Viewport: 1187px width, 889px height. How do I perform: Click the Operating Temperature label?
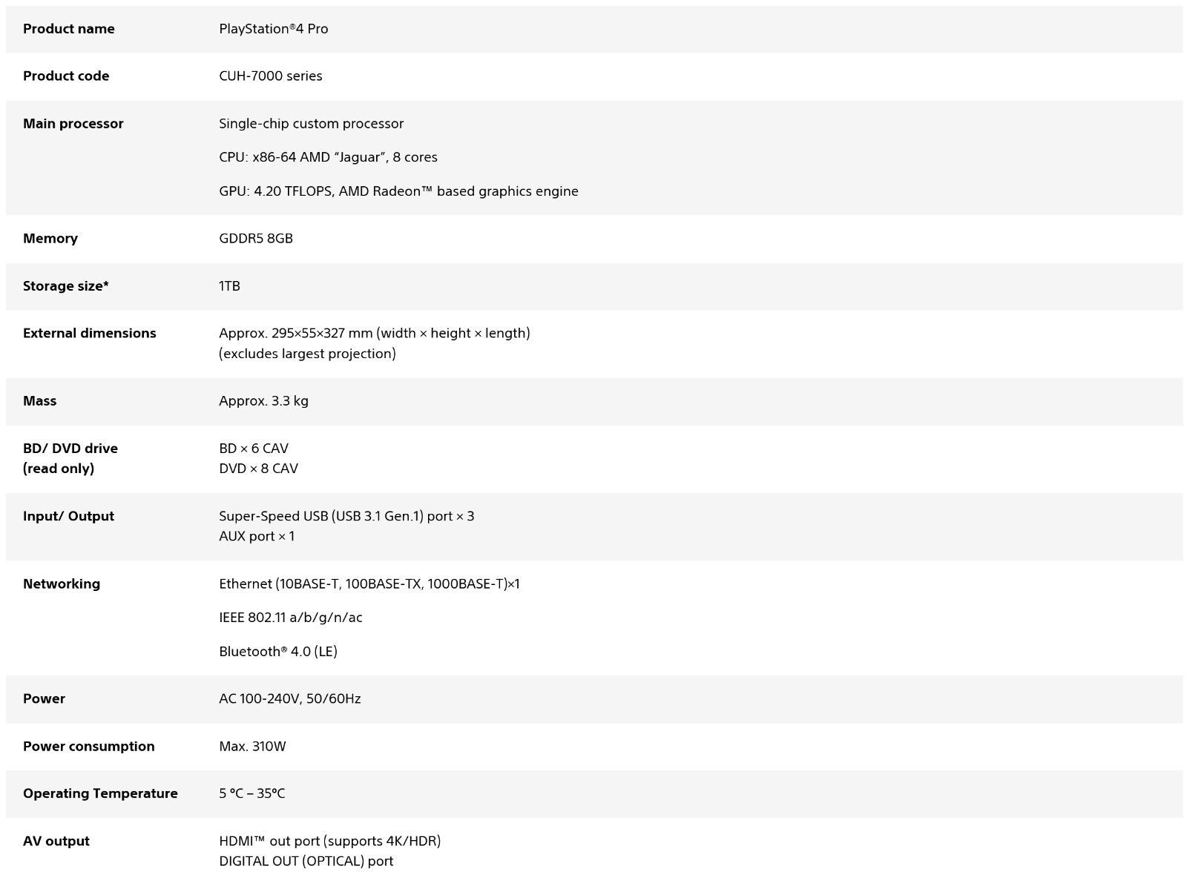[x=100, y=793]
